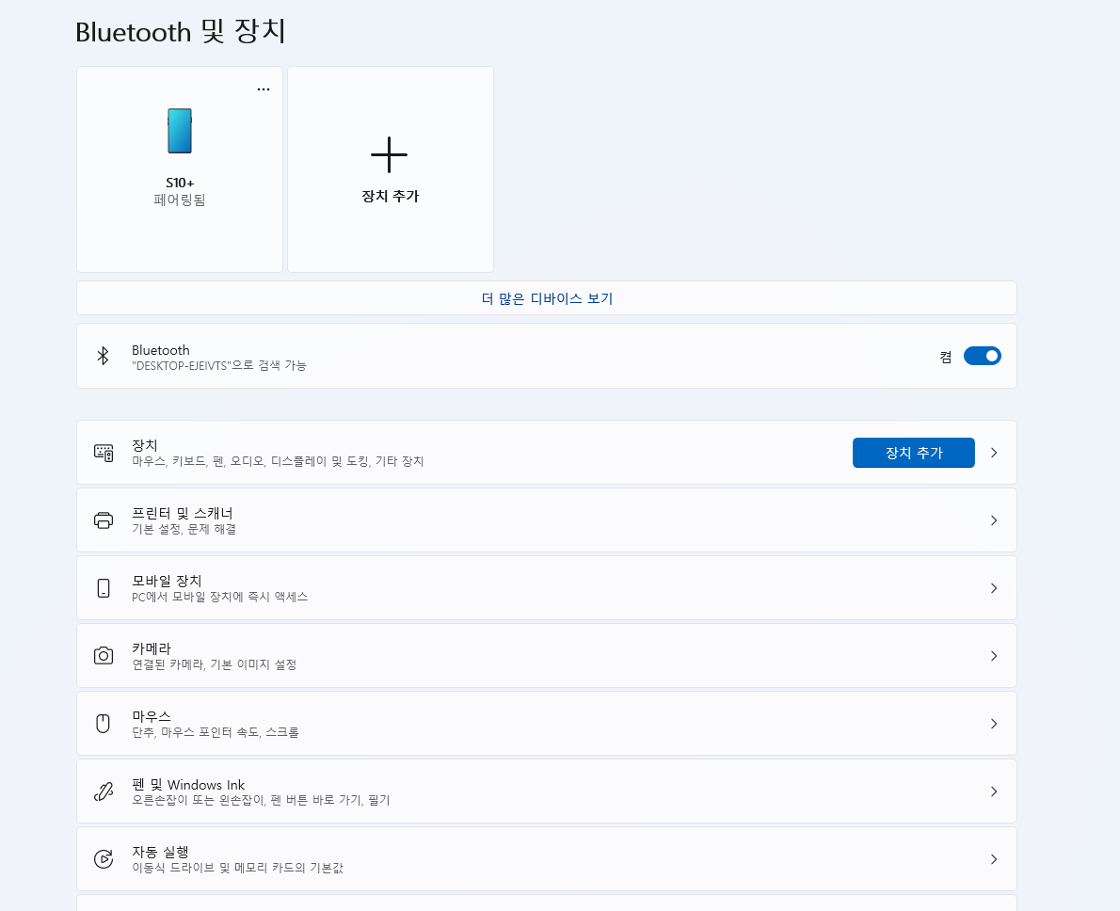Turn off the Bluetooth toggle switch
Viewport: 1120px width, 911px height.
pos(983,356)
